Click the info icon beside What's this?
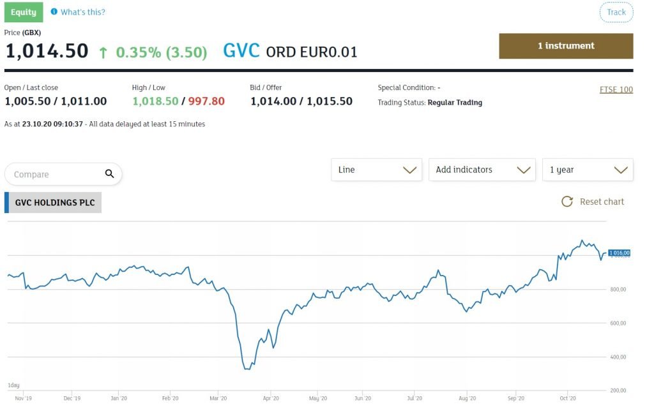 (x=54, y=12)
